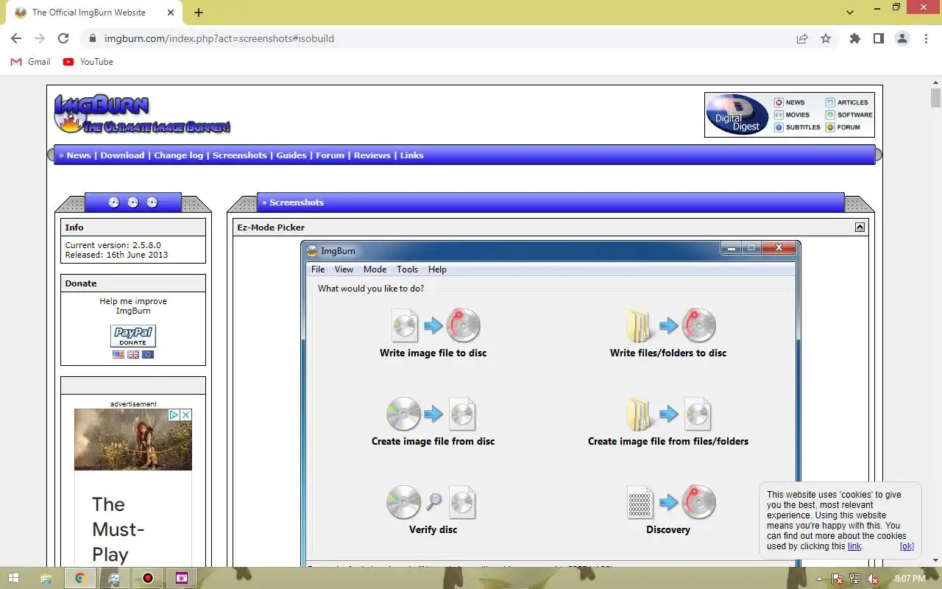Click the EU flag under PayPal donate

(x=148, y=355)
